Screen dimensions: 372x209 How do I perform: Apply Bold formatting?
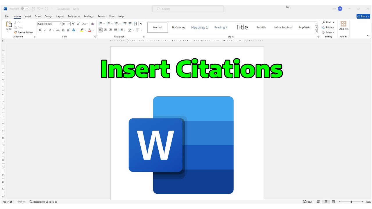pos(40,30)
